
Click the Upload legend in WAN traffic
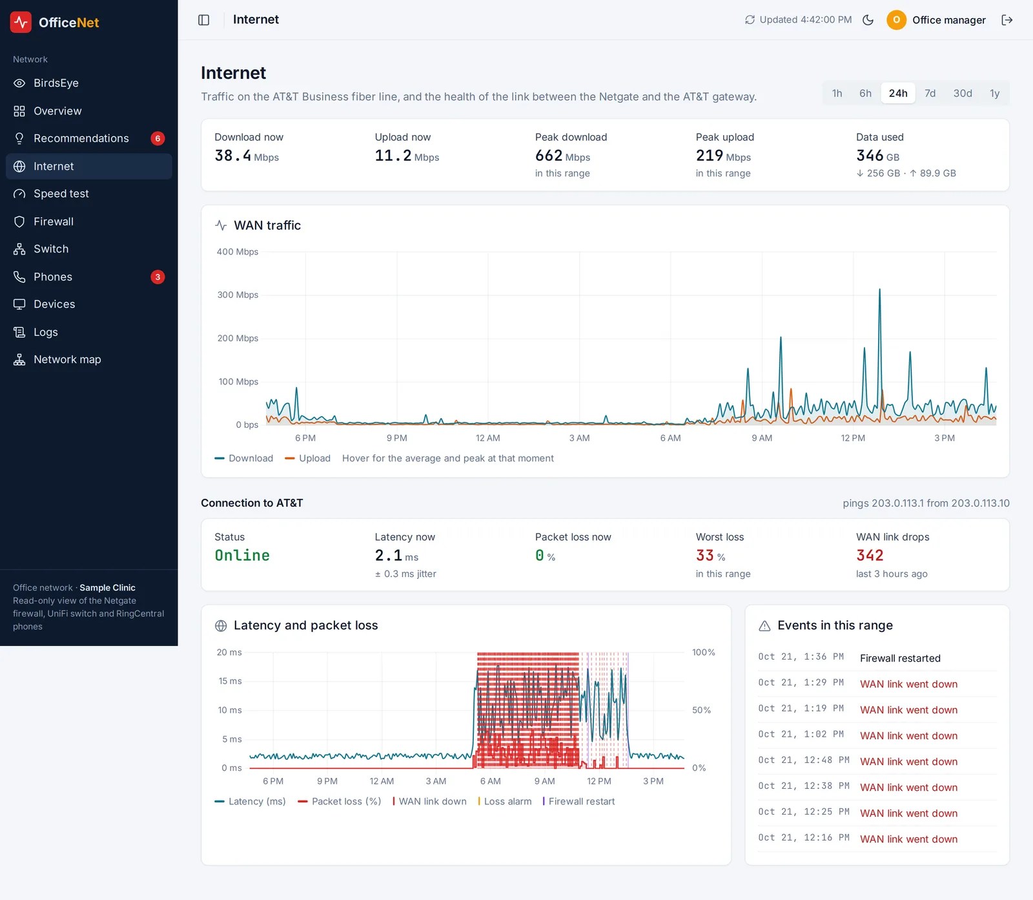[x=307, y=458]
